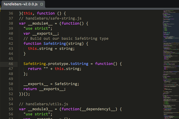The image size is (179, 119).
Task: Jump to a location in the minimap
Action: tap(171, 65)
